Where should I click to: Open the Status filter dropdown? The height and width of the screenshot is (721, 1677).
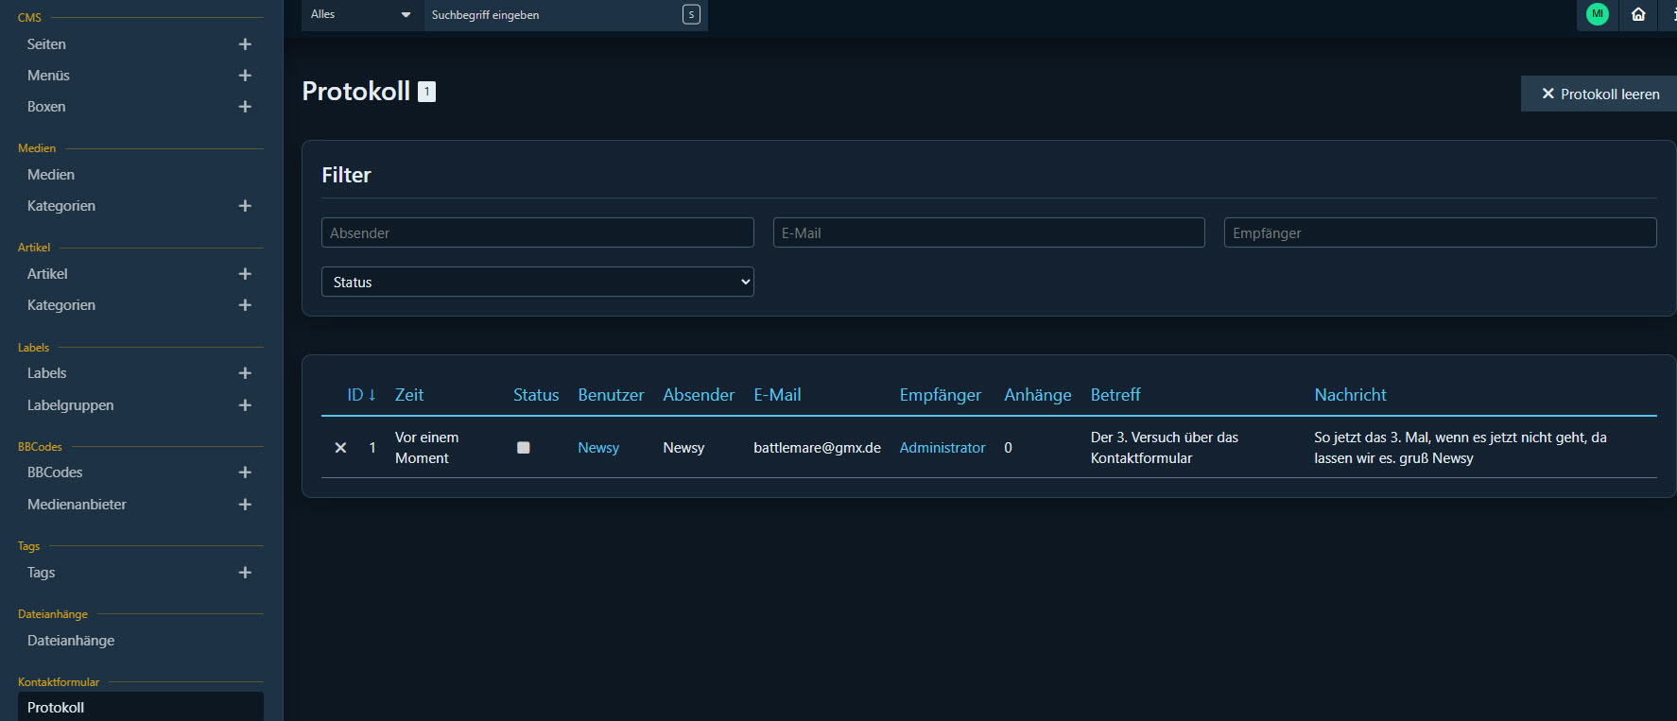(537, 282)
